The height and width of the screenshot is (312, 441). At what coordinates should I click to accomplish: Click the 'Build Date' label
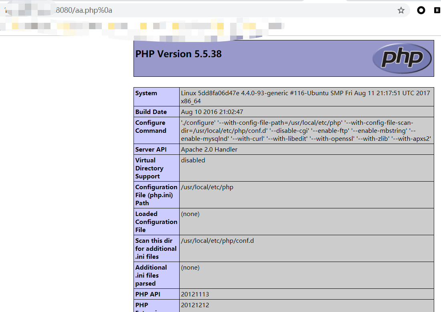tap(151, 112)
